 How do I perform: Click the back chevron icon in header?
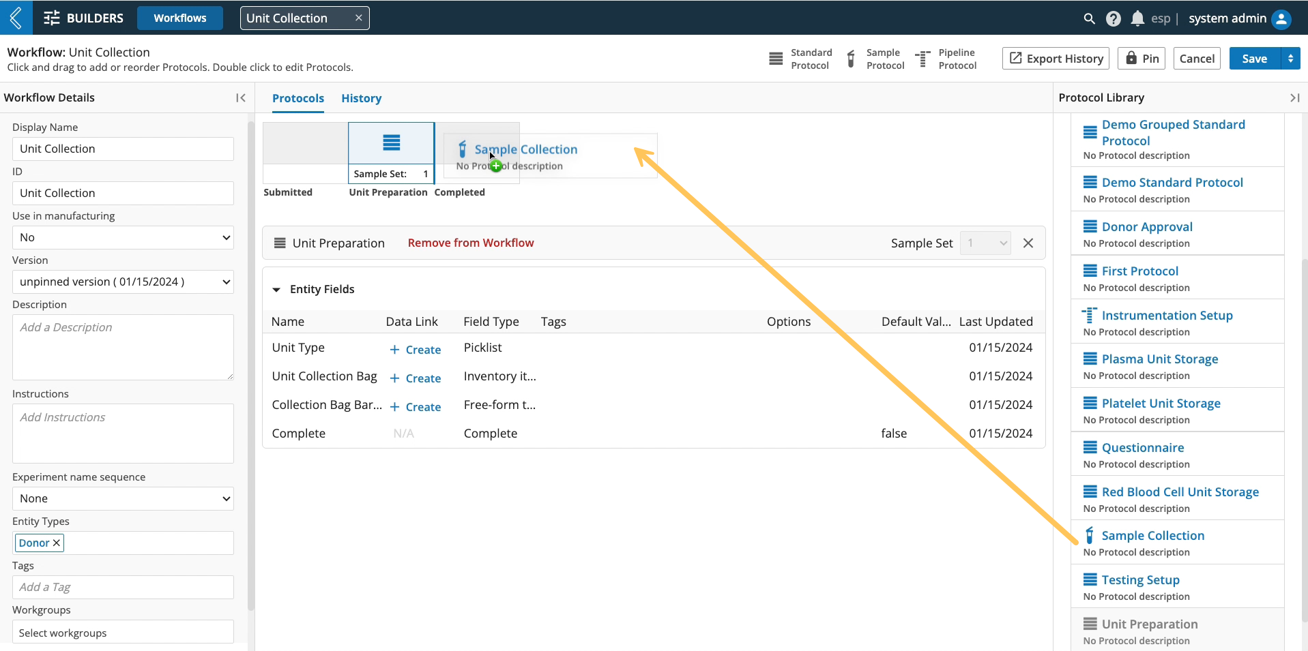coord(16,18)
